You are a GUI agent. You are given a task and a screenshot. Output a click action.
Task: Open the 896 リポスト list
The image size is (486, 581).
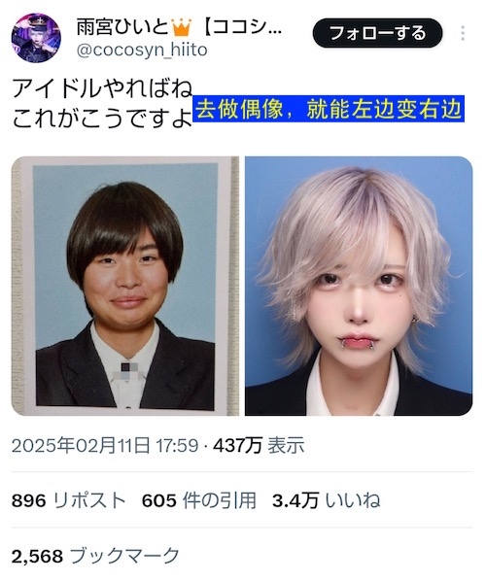point(69,500)
